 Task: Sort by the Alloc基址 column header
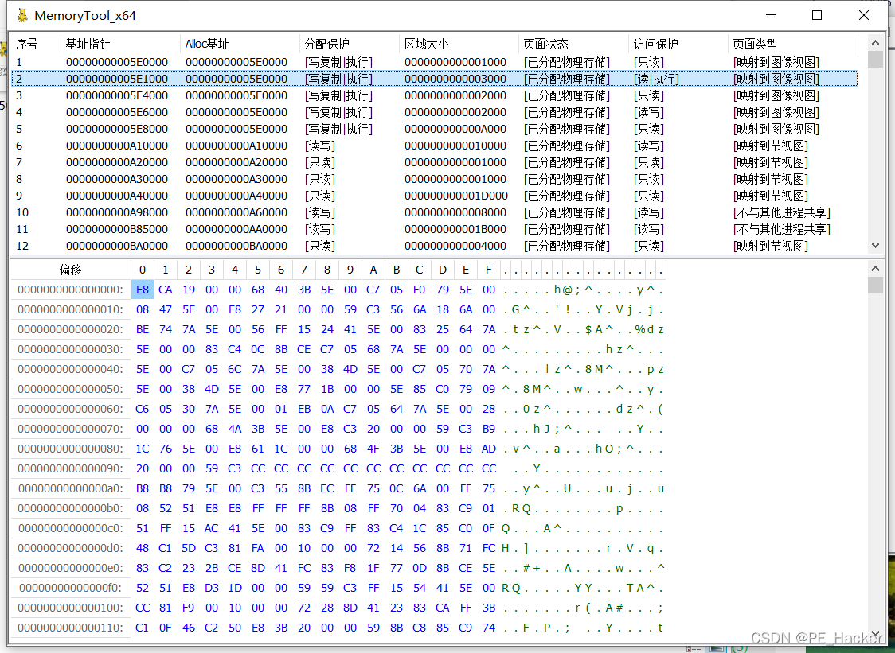240,44
